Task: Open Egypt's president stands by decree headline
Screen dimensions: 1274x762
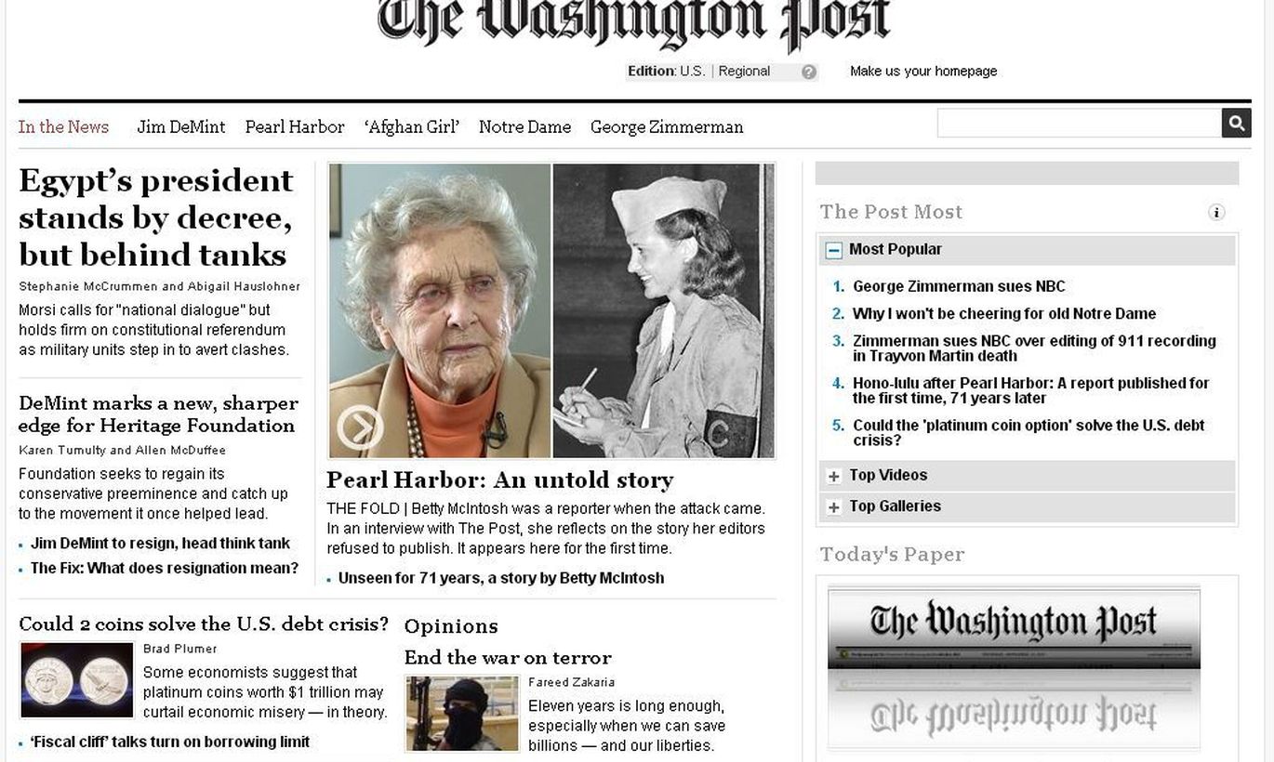Action: click(x=156, y=217)
